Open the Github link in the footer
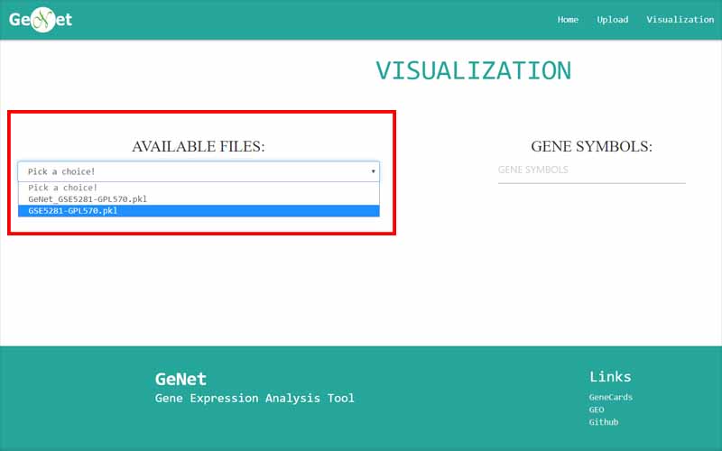Image resolution: width=722 pixels, height=451 pixels. (x=603, y=422)
